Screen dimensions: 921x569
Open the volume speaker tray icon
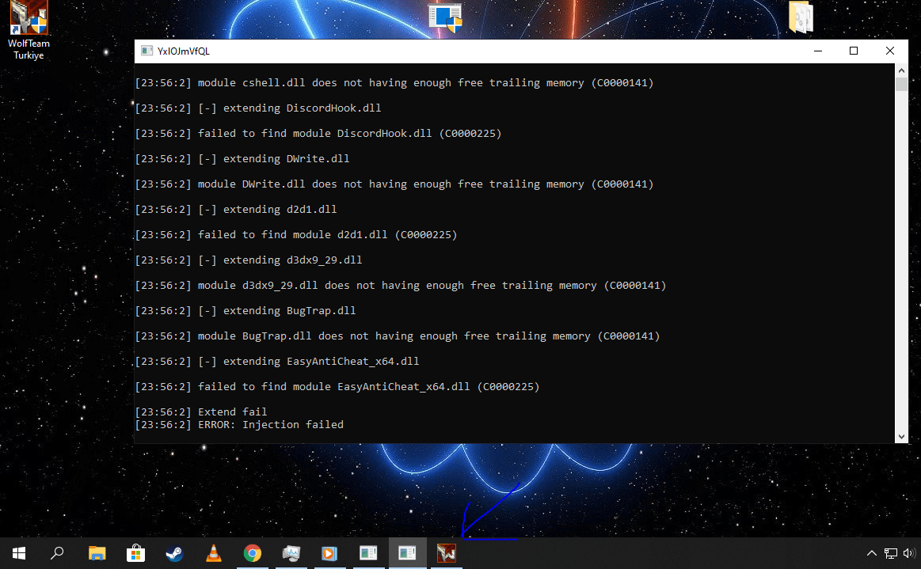tap(908, 553)
